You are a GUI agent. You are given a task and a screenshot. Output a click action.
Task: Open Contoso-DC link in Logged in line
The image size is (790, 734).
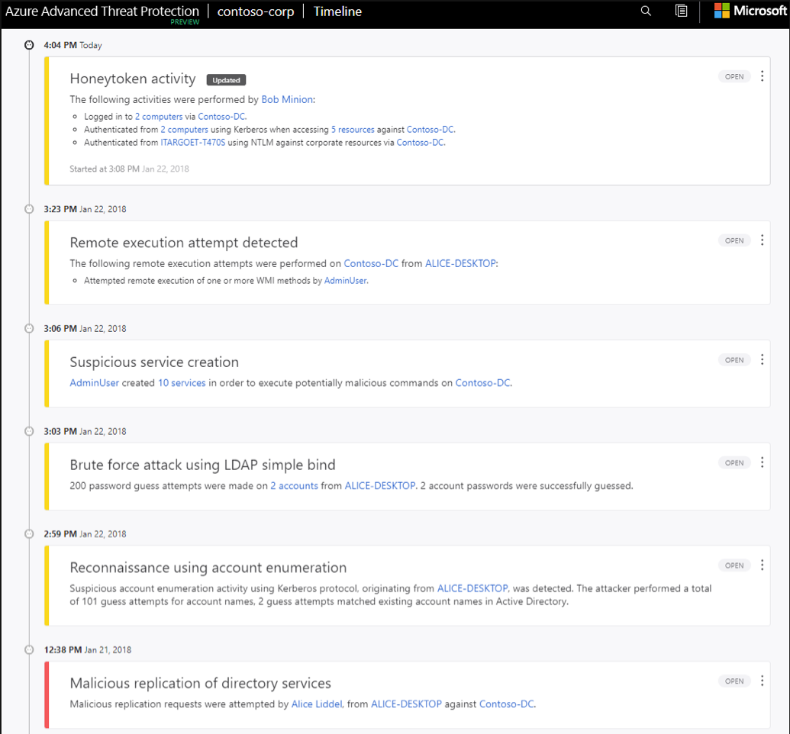click(x=221, y=117)
